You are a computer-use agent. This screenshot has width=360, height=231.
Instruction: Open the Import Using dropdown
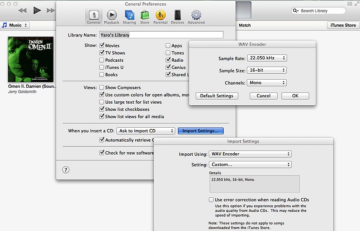pos(250,154)
